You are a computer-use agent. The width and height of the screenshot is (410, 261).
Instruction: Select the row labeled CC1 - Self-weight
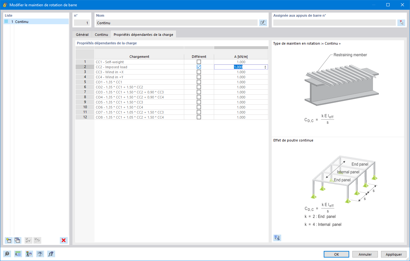click(139, 62)
